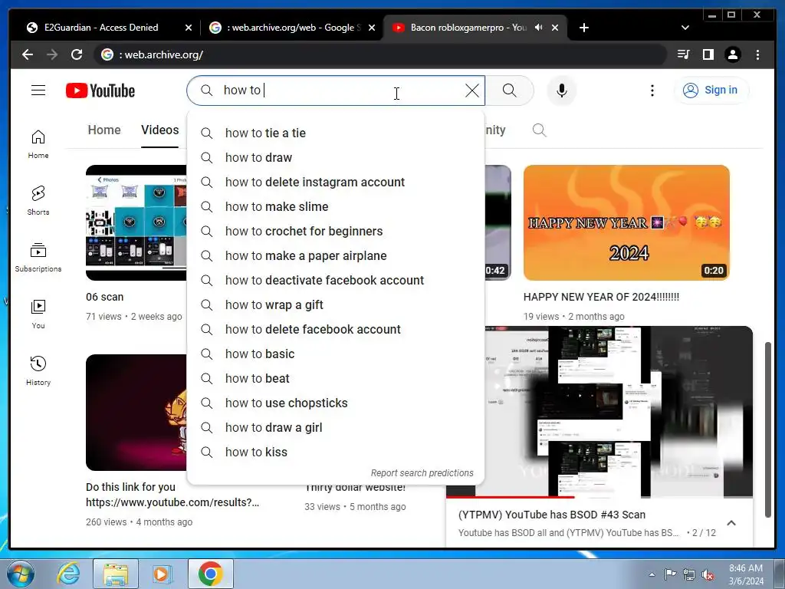Screen dimensions: 785x589
Task: Open a new Chrome tab
Action: tap(583, 28)
